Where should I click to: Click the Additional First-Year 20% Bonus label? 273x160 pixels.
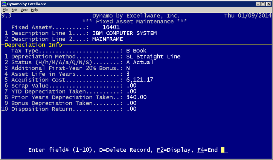[x=67, y=68]
